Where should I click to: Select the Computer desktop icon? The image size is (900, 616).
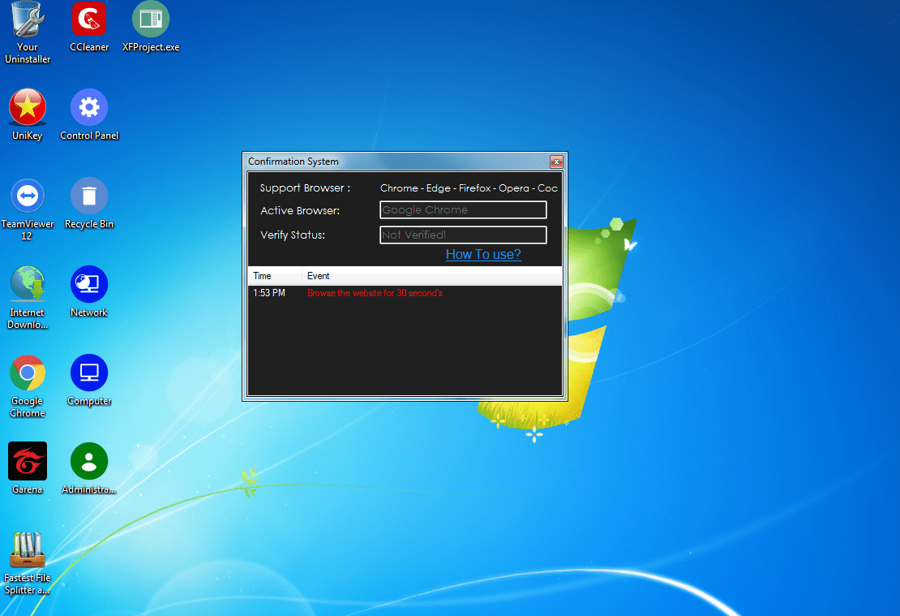tap(89, 381)
